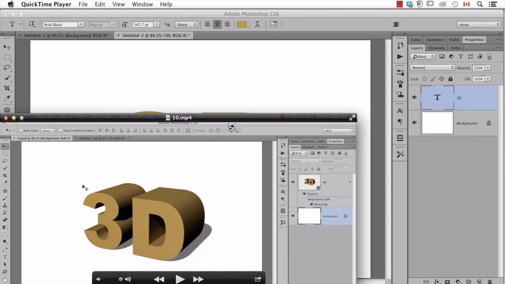Click the Add layer mask icon
Image resolution: width=505 pixels, height=284 pixels.
[x=447, y=281]
